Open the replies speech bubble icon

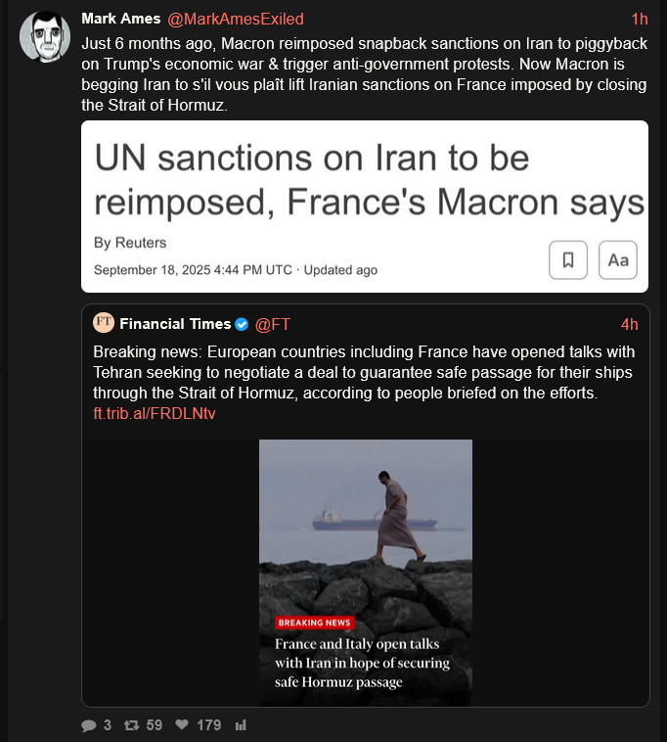tap(88, 725)
